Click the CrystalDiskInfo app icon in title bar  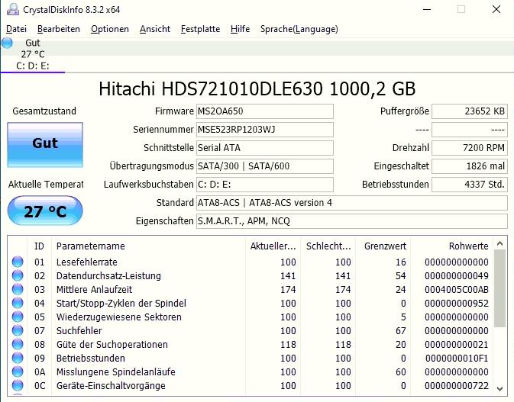[13, 9]
